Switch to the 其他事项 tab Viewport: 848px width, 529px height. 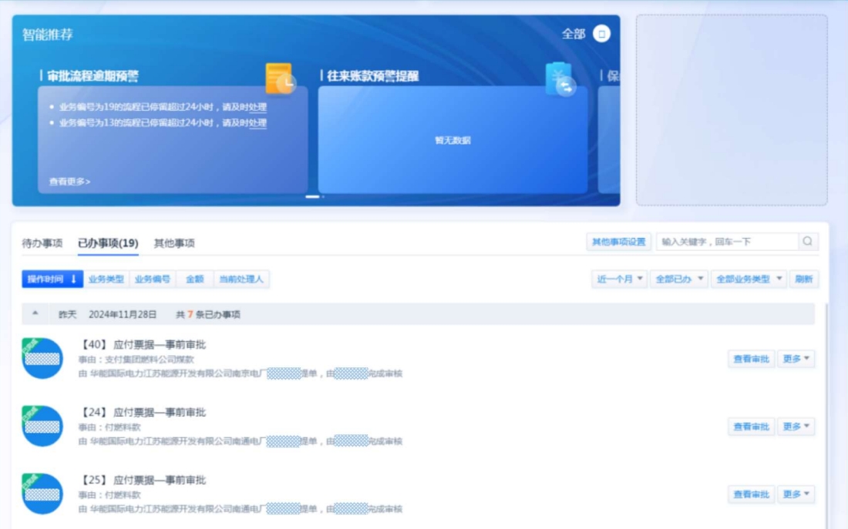coord(174,243)
